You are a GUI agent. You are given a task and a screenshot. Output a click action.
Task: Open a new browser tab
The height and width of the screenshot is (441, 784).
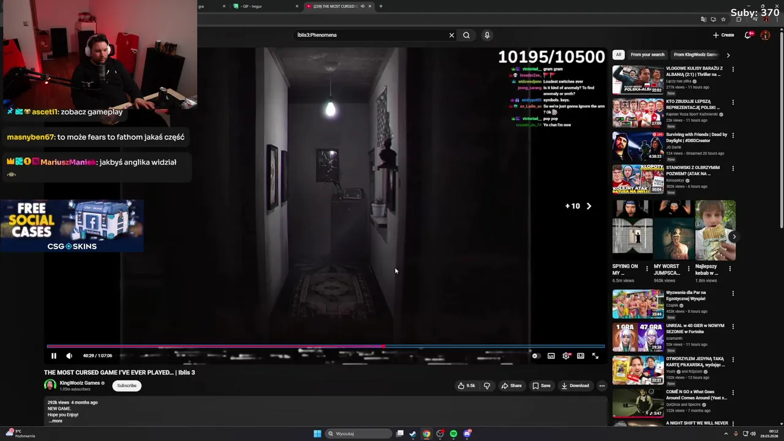tap(380, 6)
